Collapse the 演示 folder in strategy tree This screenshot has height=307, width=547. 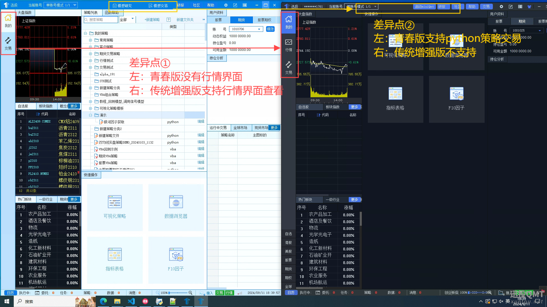[x=90, y=115]
